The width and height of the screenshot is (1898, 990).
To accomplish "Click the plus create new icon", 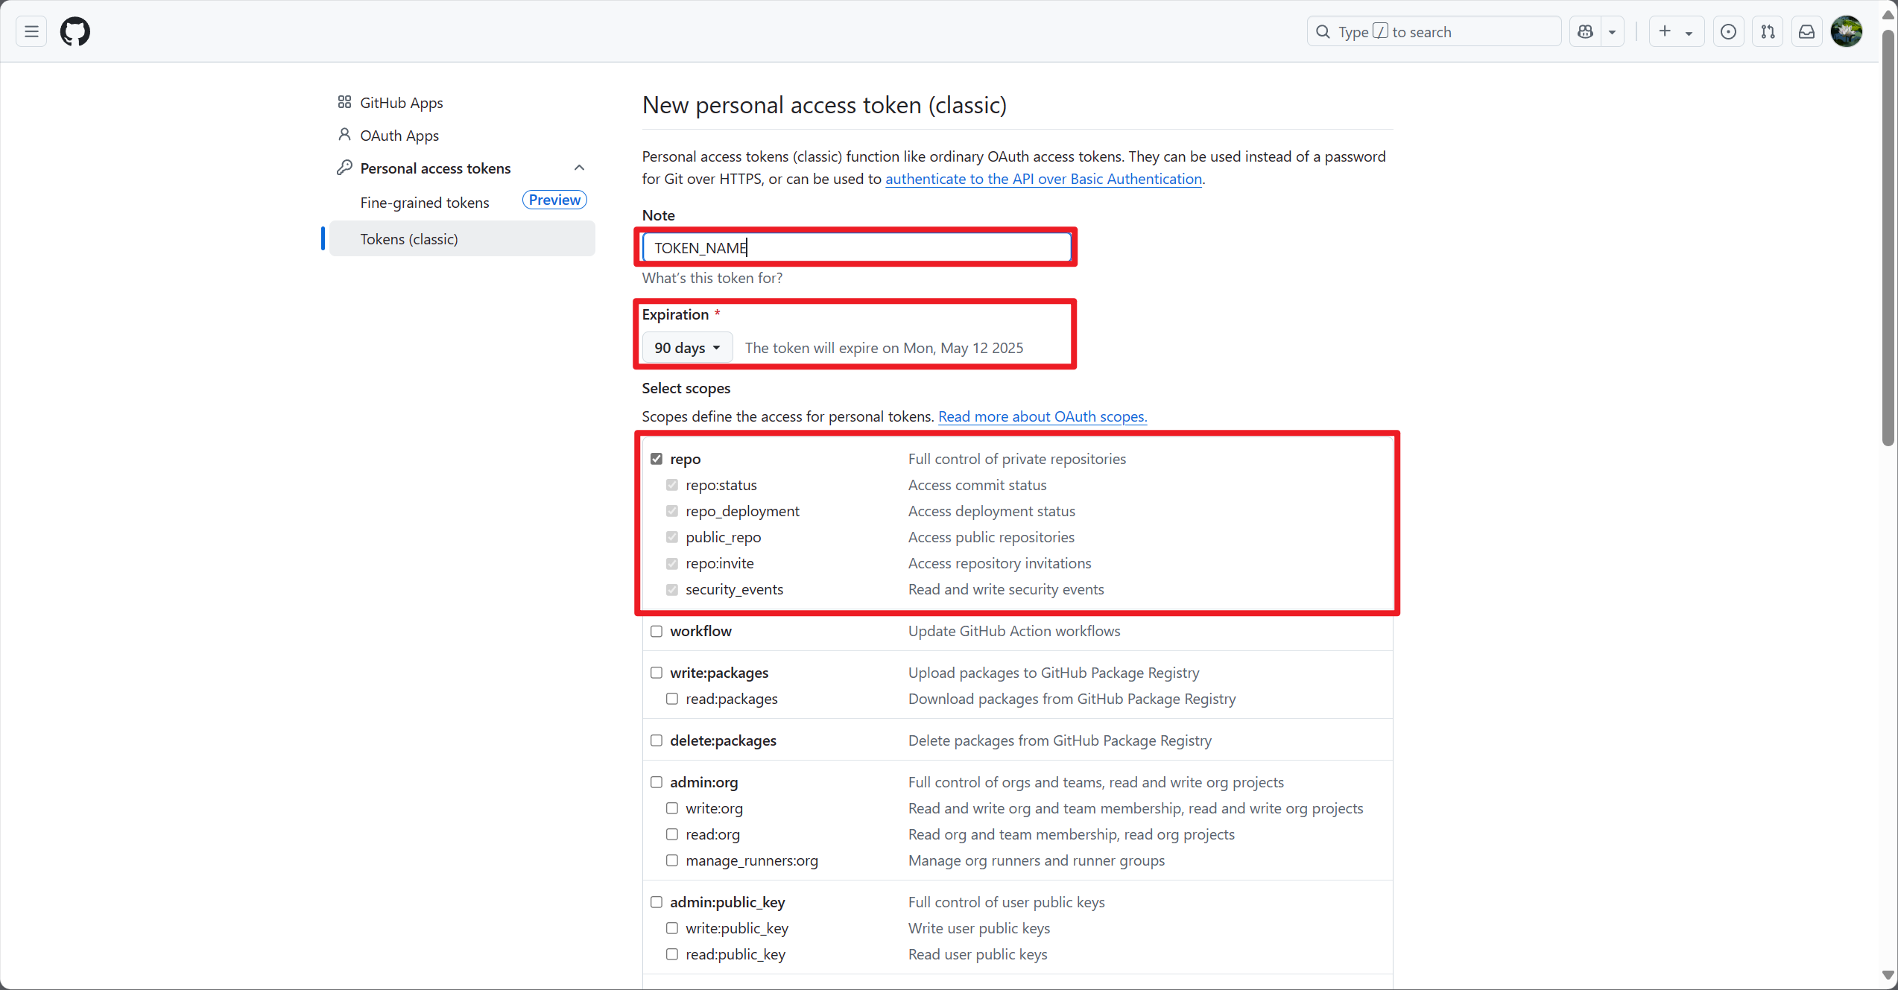I will click(x=1666, y=31).
